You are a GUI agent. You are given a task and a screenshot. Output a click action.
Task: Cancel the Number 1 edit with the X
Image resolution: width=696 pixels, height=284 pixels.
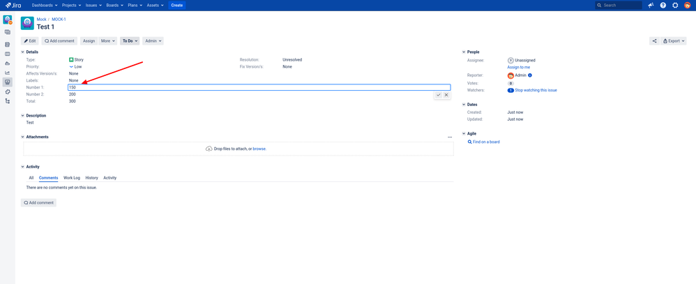[x=446, y=95]
